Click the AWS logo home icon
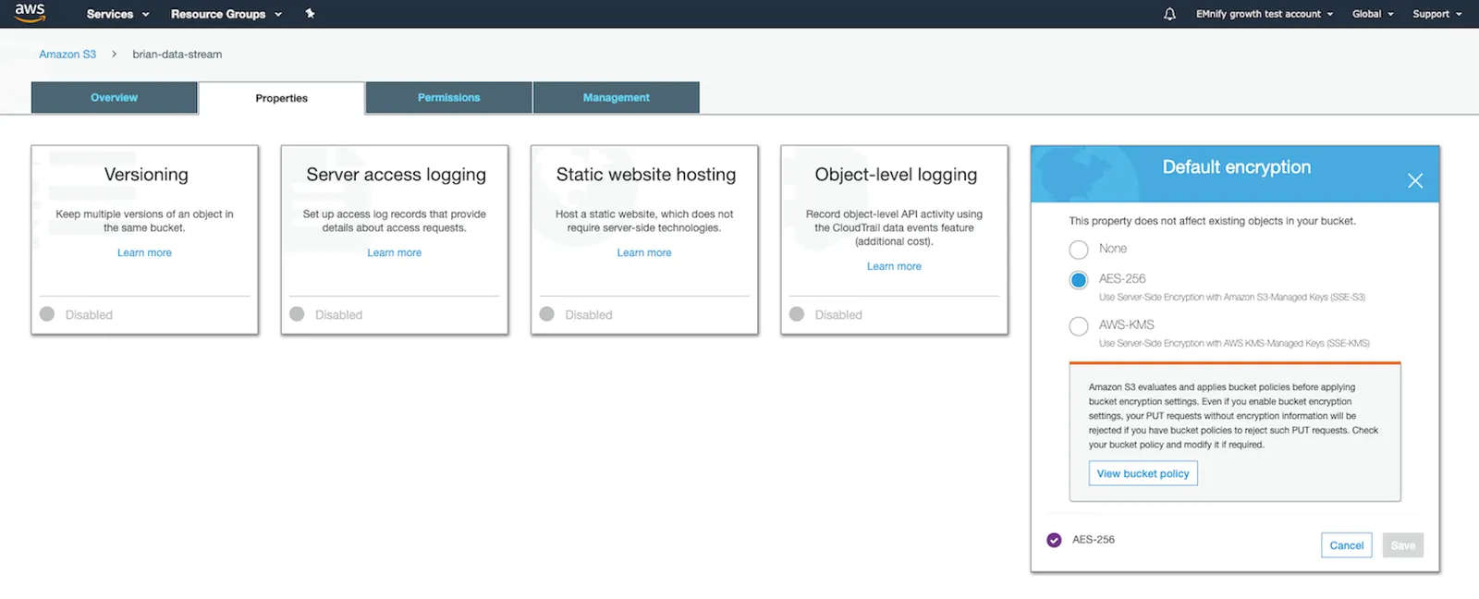 coord(30,12)
